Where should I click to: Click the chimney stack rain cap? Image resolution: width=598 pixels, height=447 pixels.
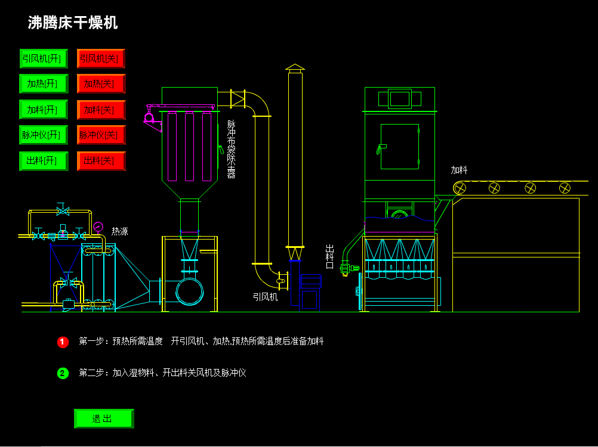295,67
